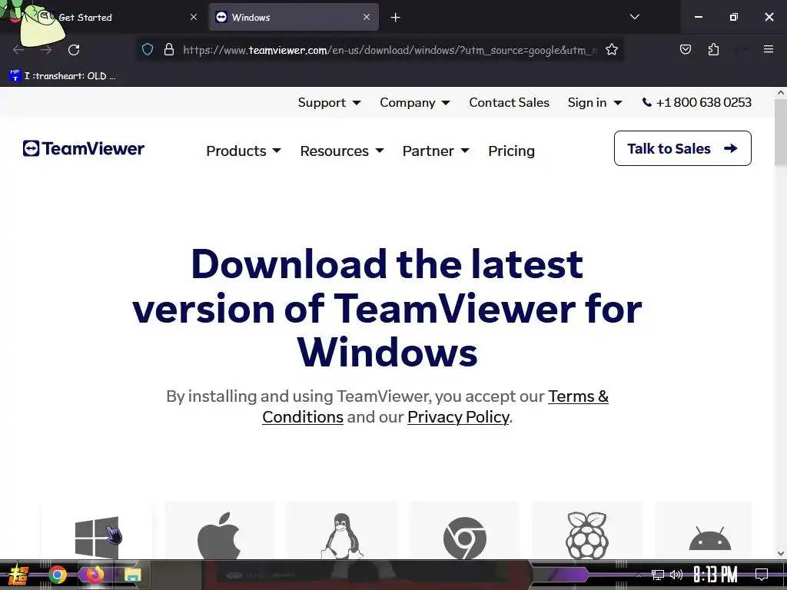Bookmark this page with the star icon

click(611, 50)
